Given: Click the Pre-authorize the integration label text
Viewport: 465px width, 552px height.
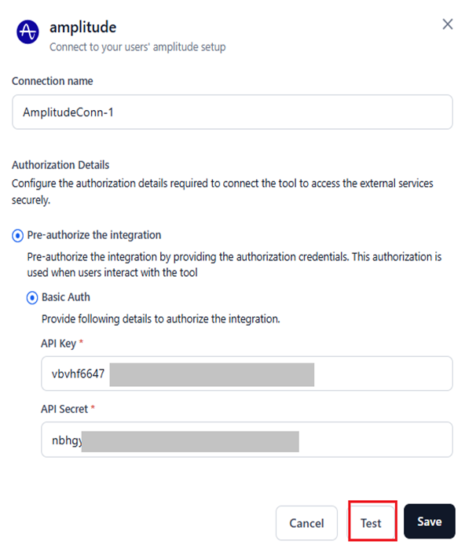Looking at the screenshot, I should pos(94,235).
